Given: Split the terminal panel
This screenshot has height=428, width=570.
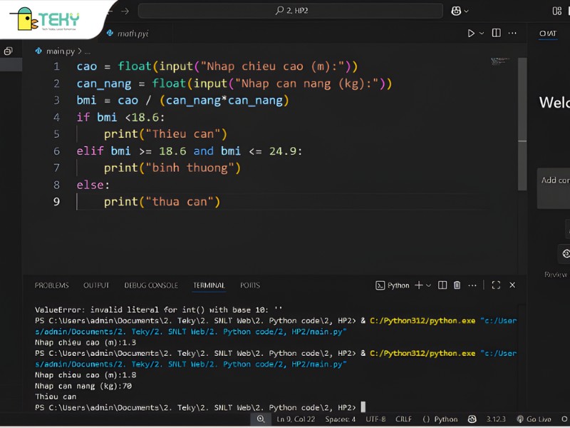Looking at the screenshot, I should click(442, 285).
